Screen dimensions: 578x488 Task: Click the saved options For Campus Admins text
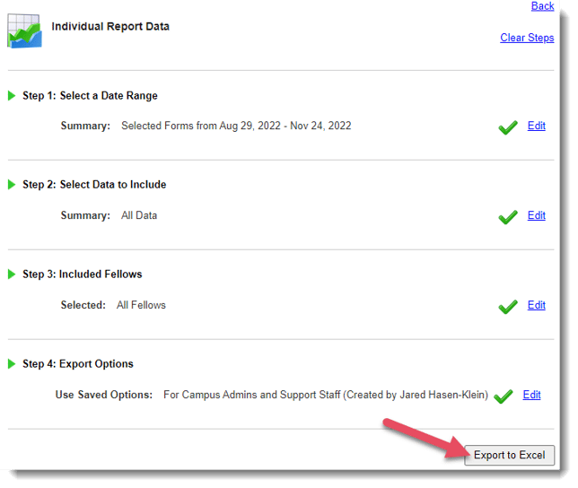click(x=325, y=395)
